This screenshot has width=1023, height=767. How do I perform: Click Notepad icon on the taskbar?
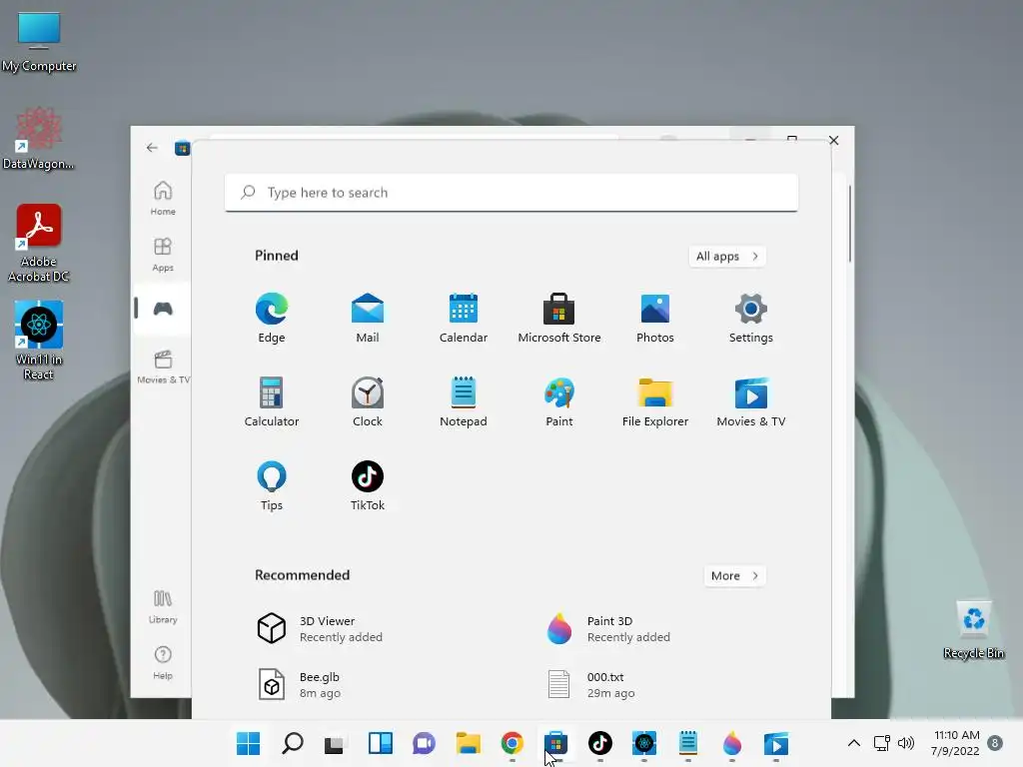688,743
